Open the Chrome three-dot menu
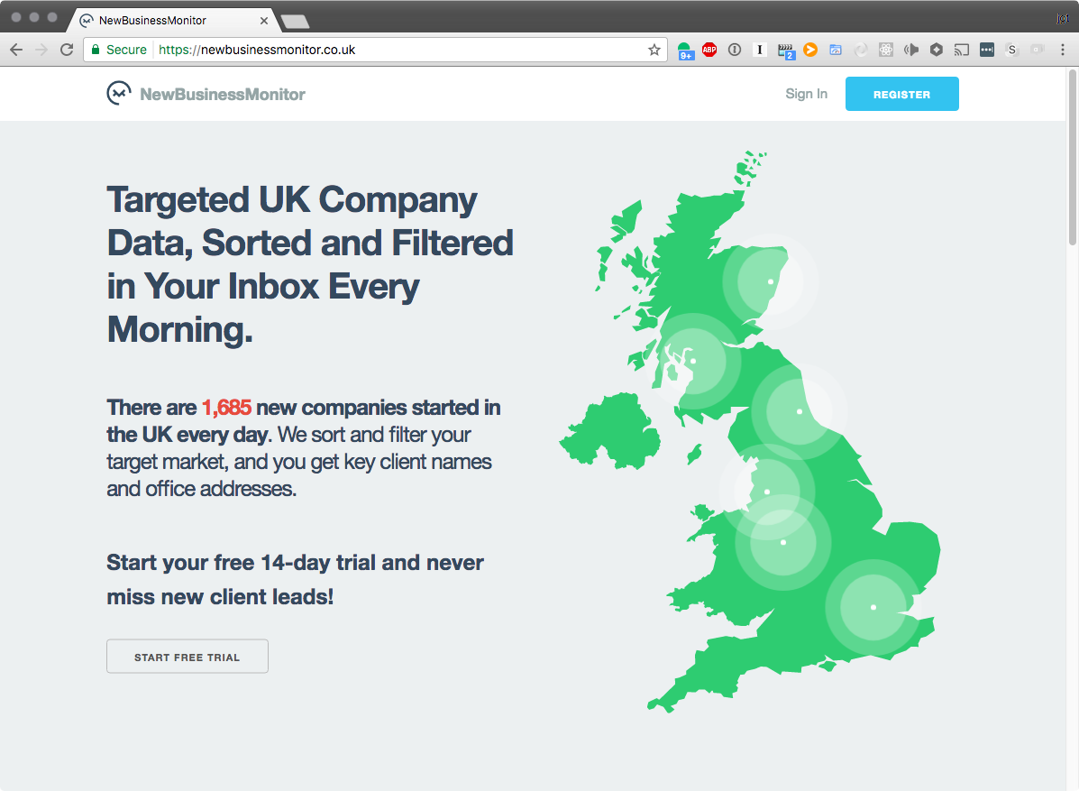 [x=1063, y=50]
